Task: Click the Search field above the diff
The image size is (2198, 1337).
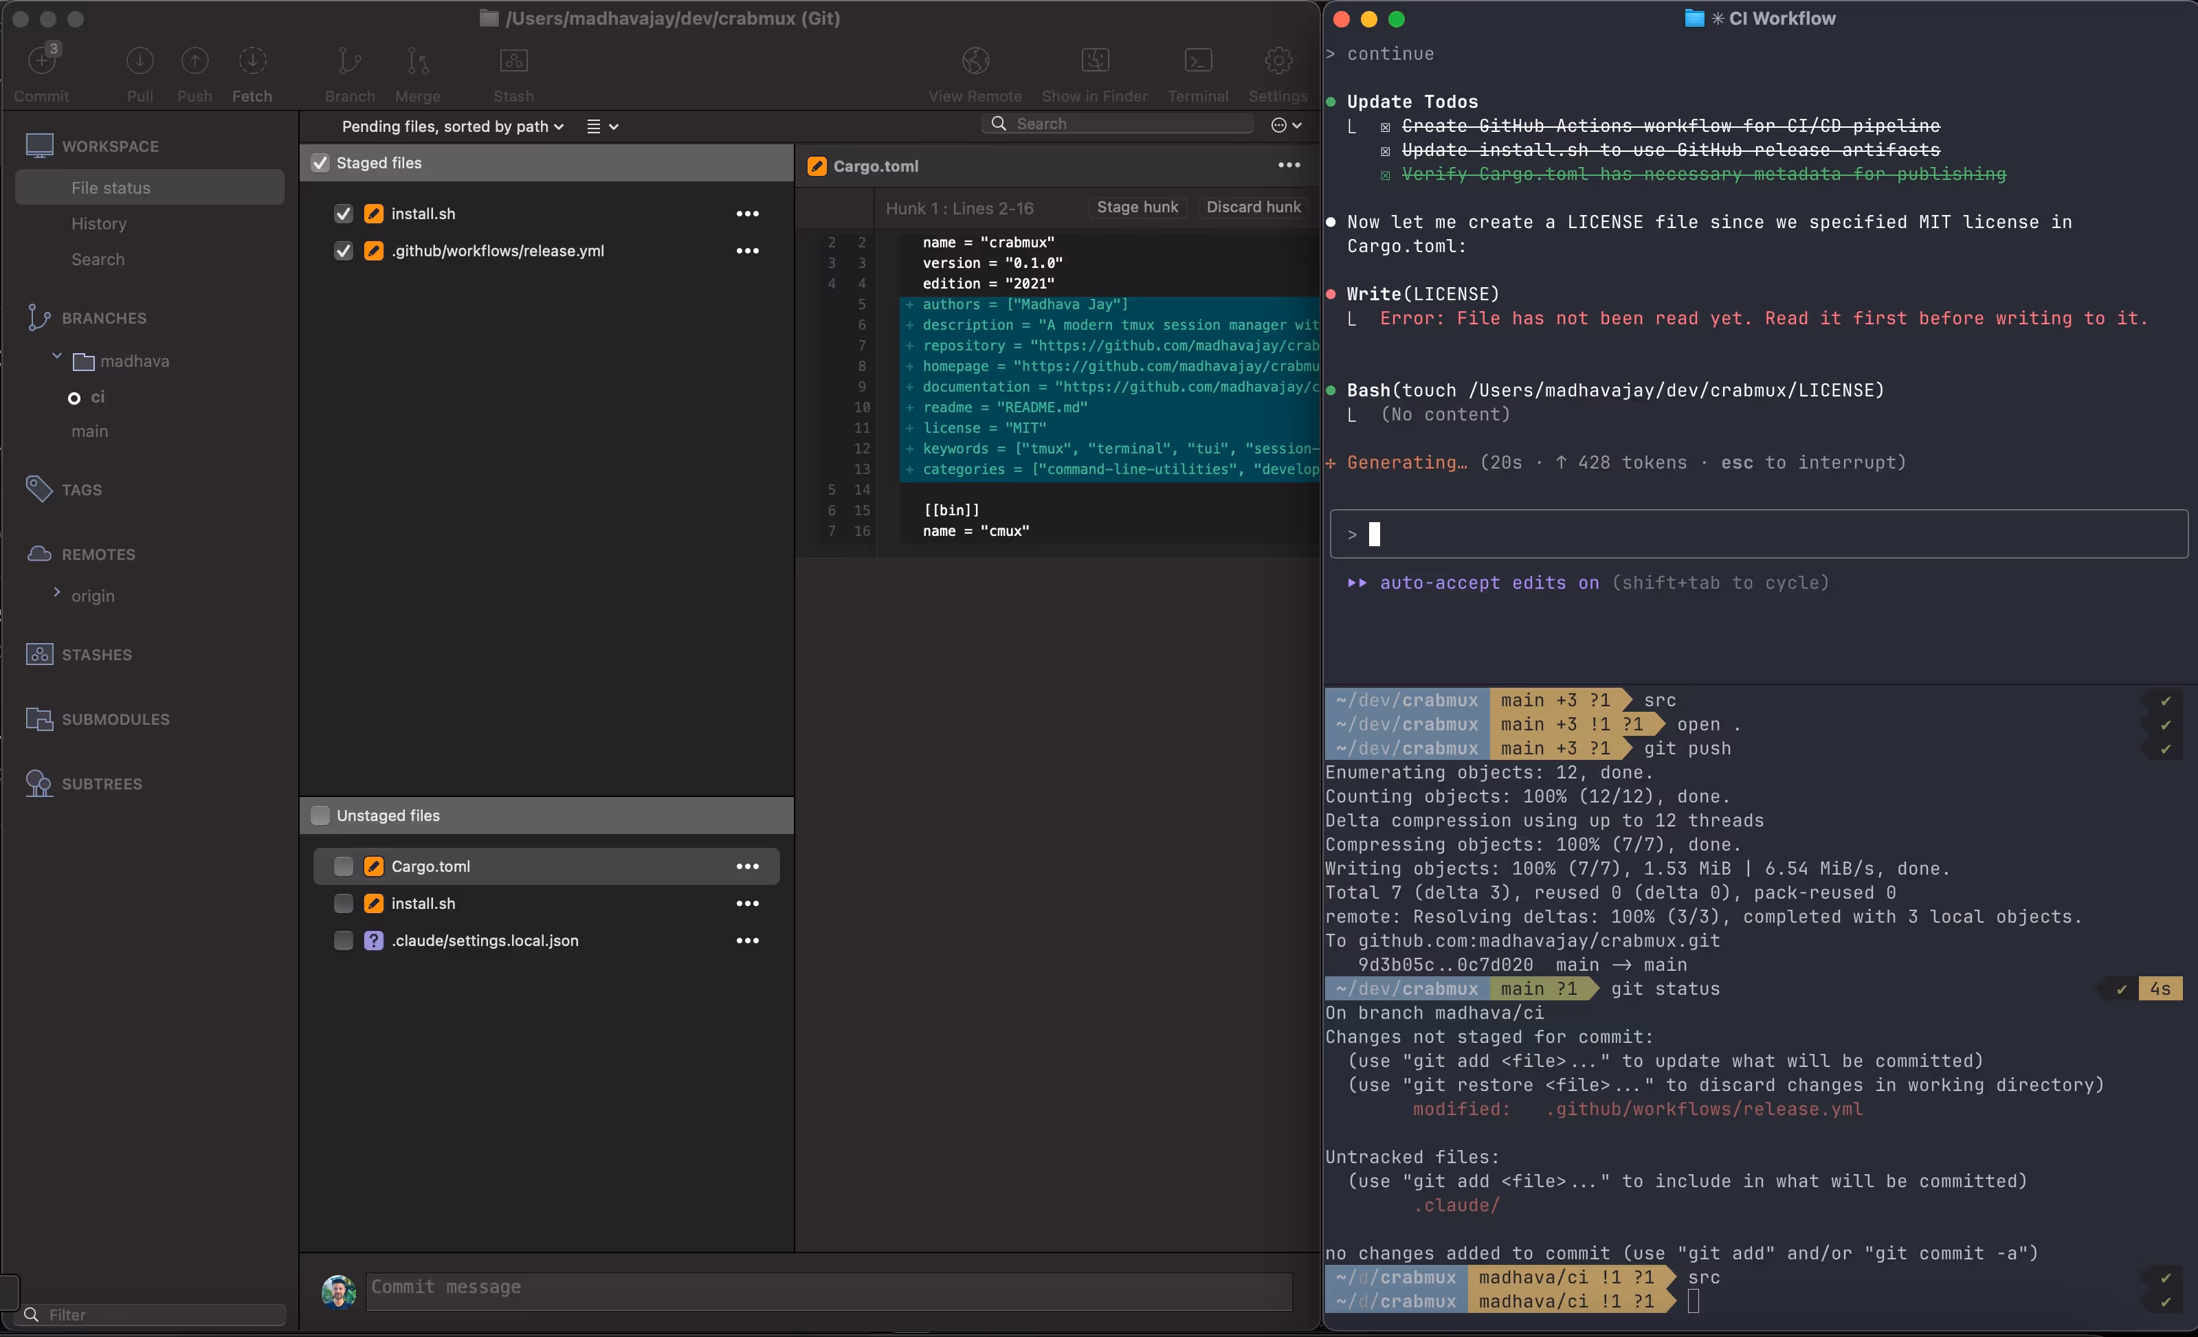Action: (x=1119, y=124)
